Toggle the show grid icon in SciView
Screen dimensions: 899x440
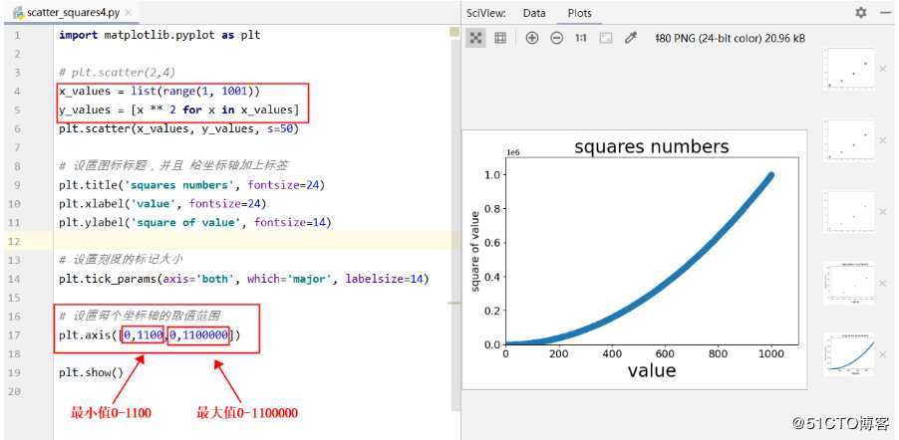pyautogui.click(x=500, y=38)
